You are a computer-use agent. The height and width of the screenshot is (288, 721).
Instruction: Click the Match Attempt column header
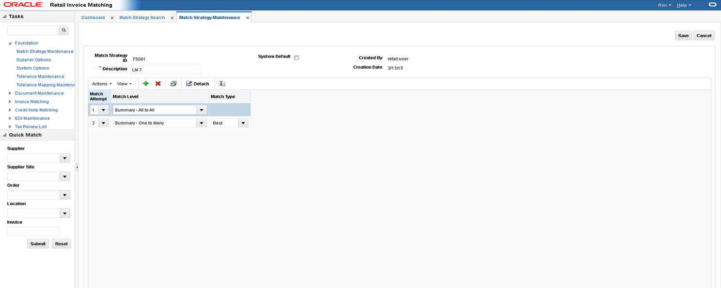99,96
